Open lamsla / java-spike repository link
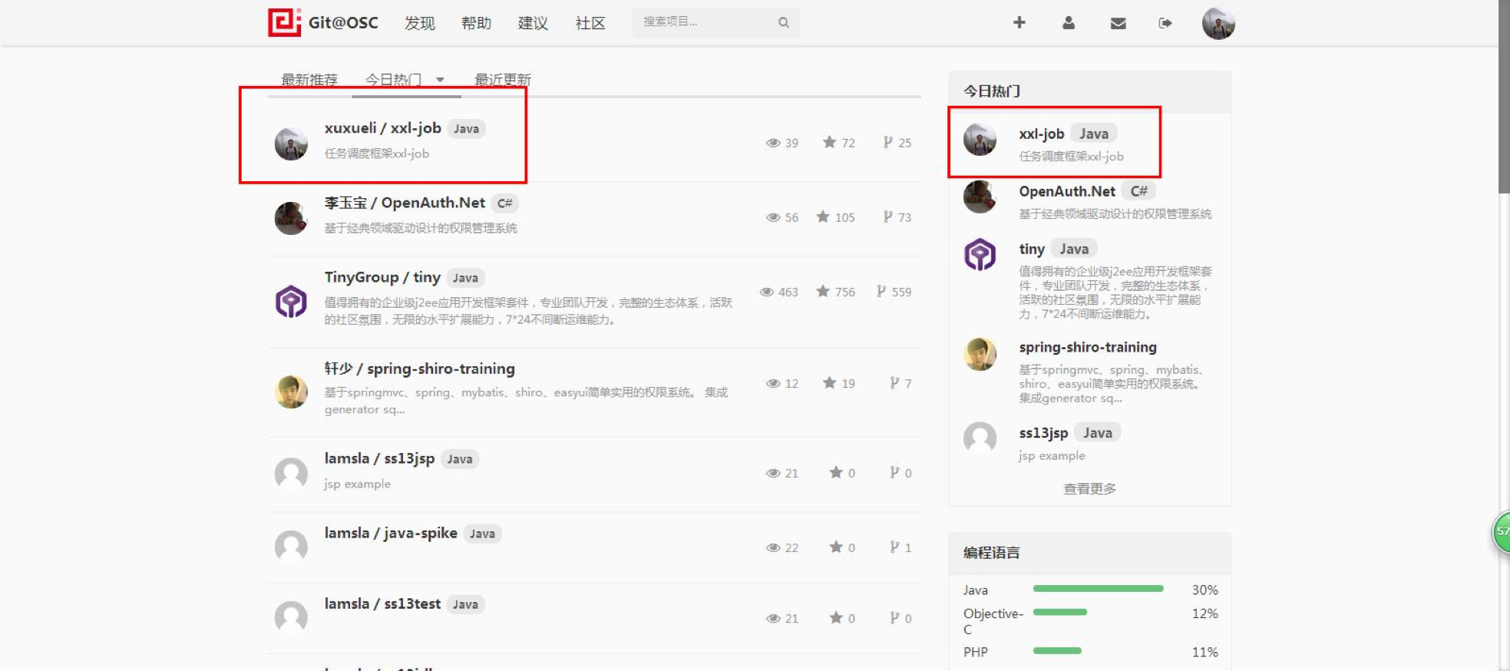1510x671 pixels. (x=390, y=533)
